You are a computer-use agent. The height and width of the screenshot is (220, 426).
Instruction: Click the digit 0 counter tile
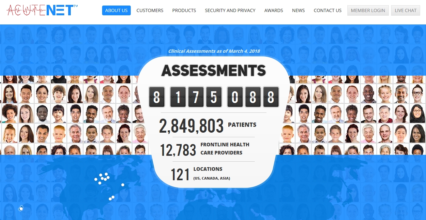(235, 97)
